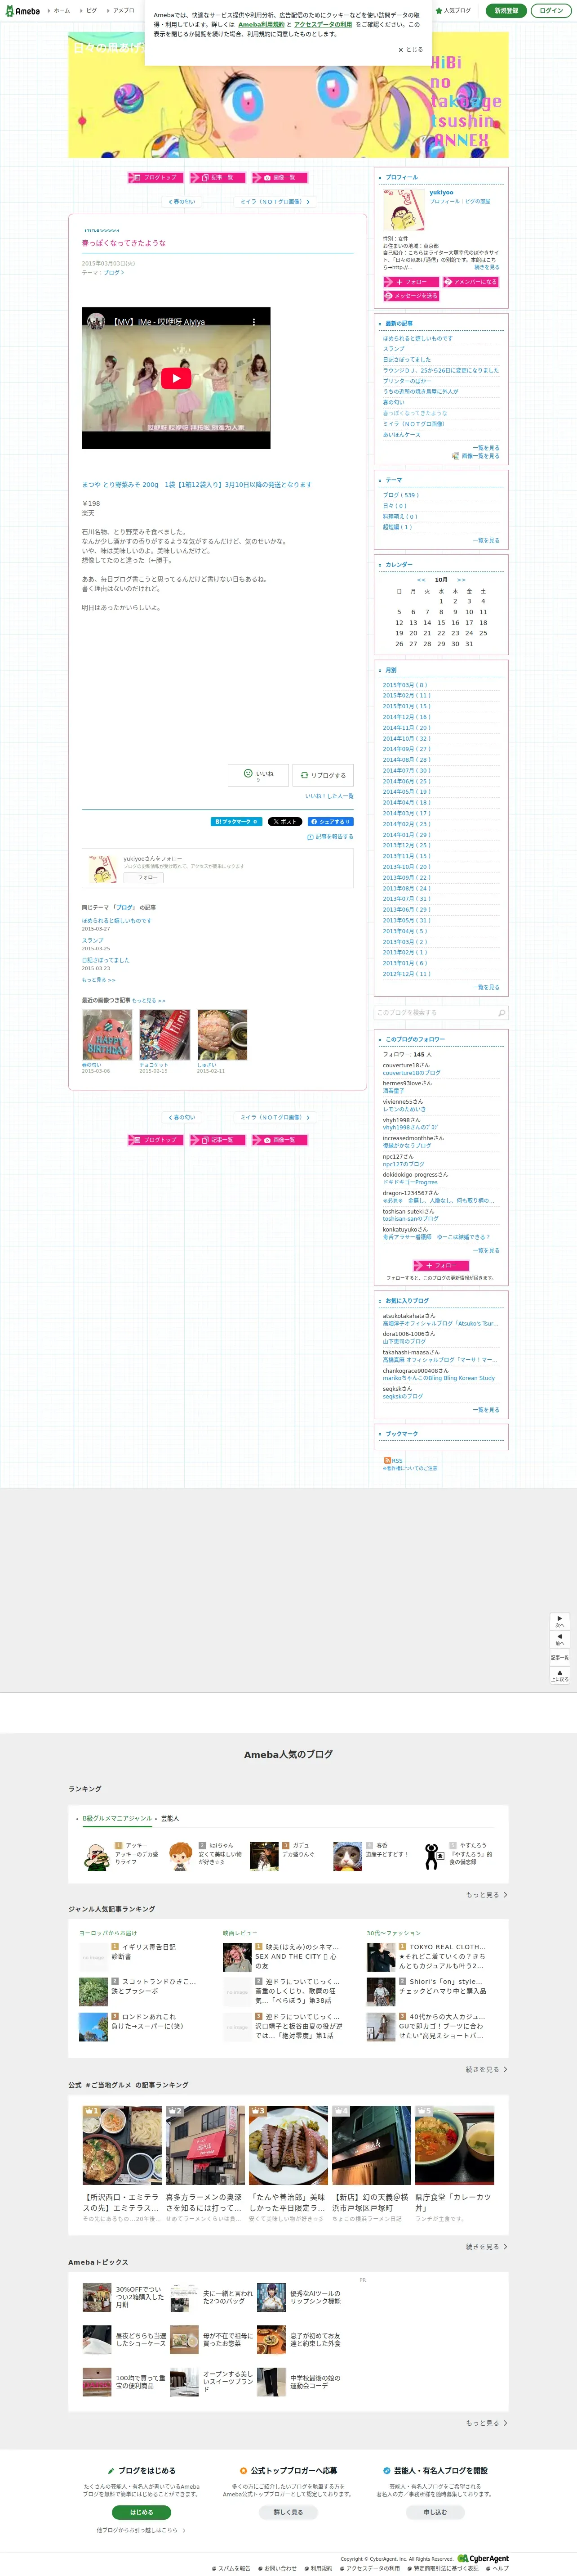The width and height of the screenshot is (577, 2576).
Task: Expand profile text with 続きを見る
Action: pyautogui.click(x=486, y=267)
